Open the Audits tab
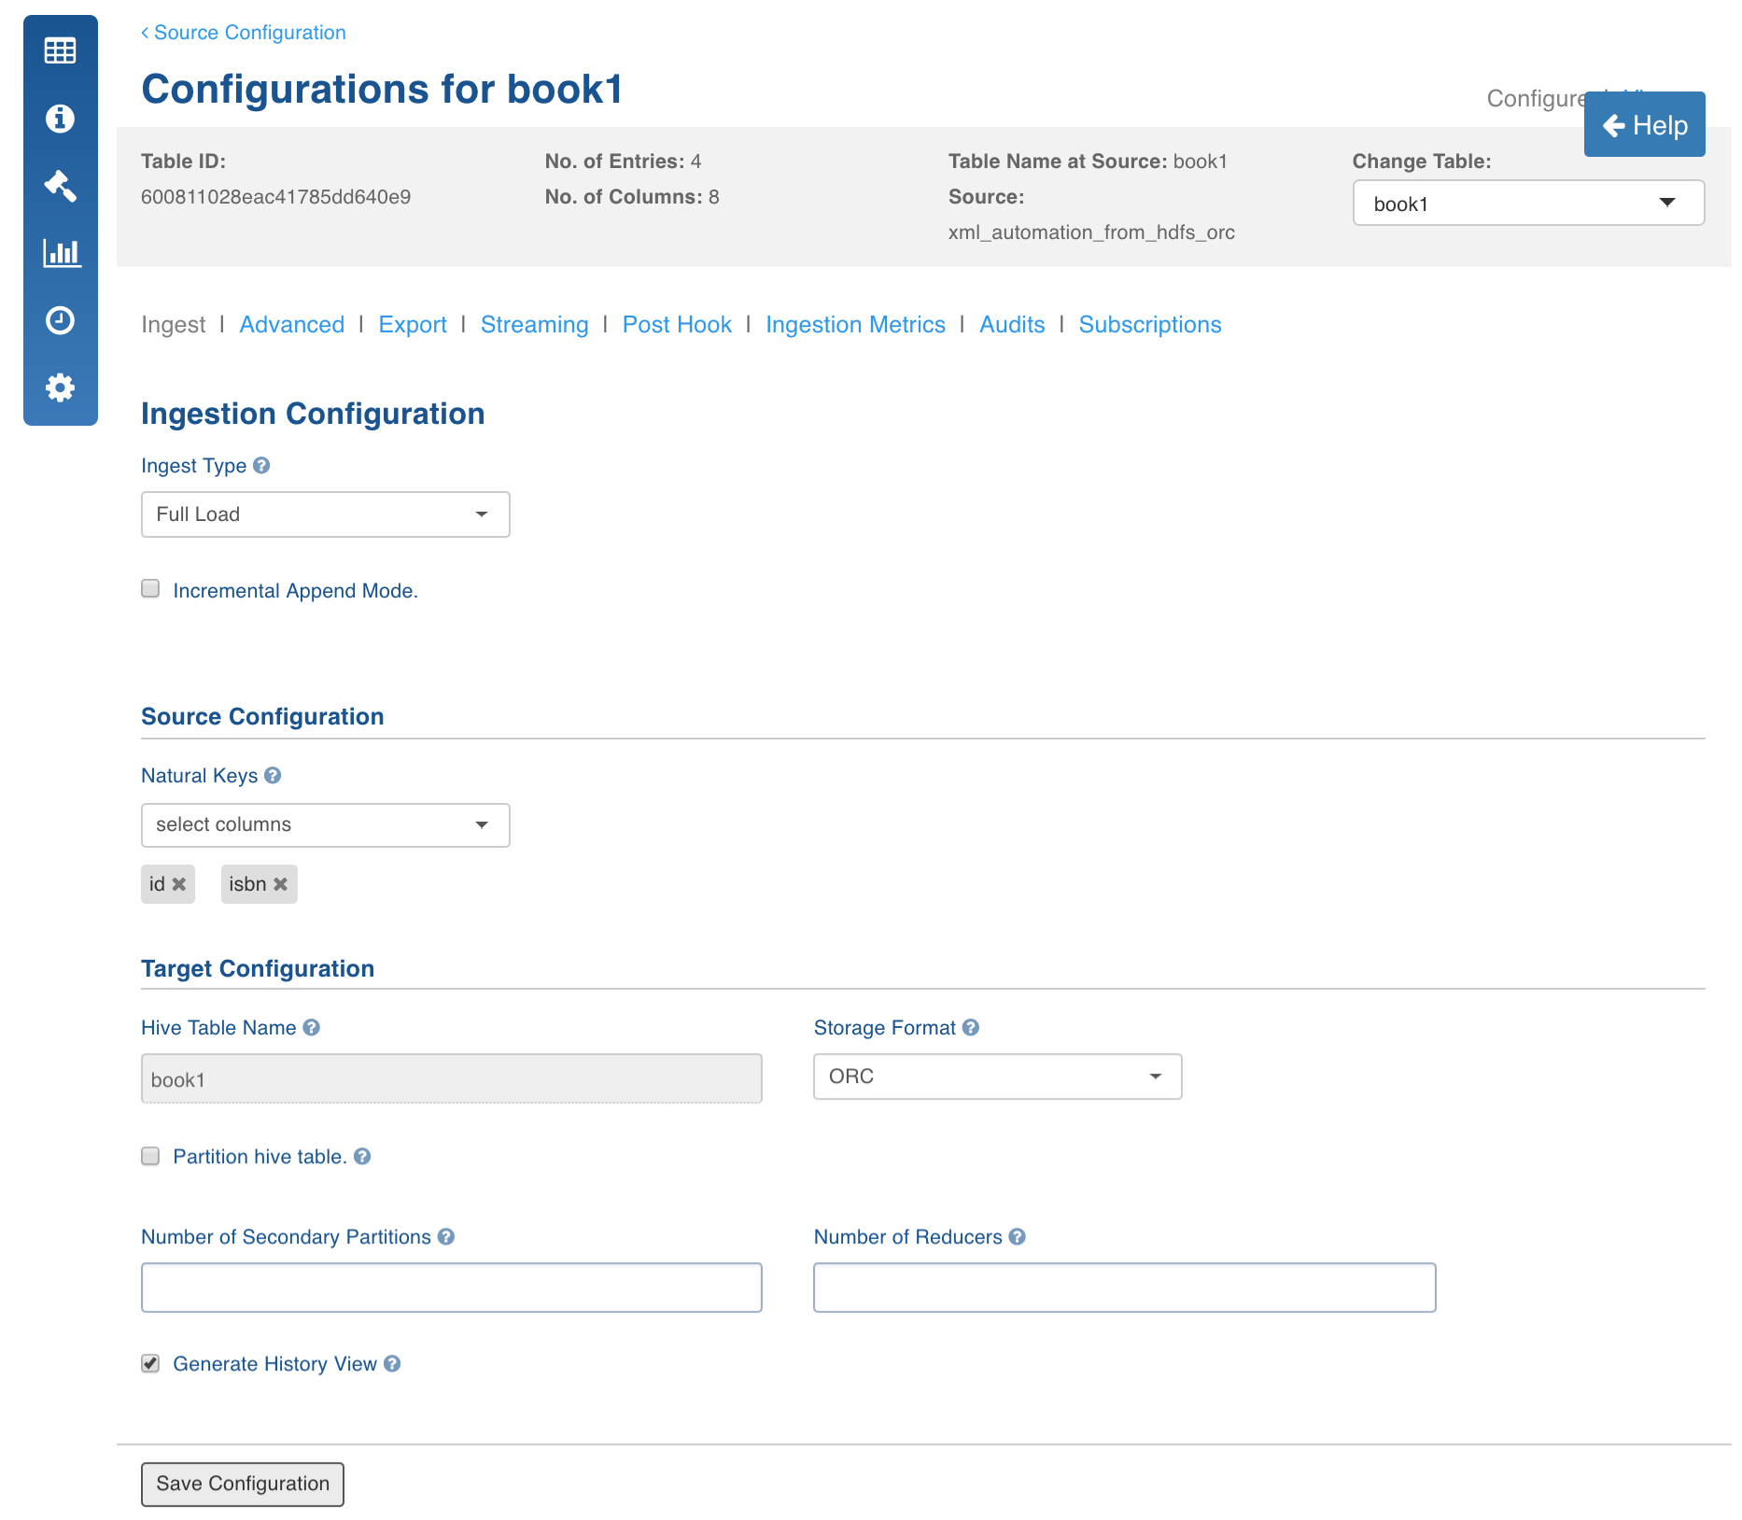This screenshot has width=1742, height=1520. pyautogui.click(x=1013, y=324)
